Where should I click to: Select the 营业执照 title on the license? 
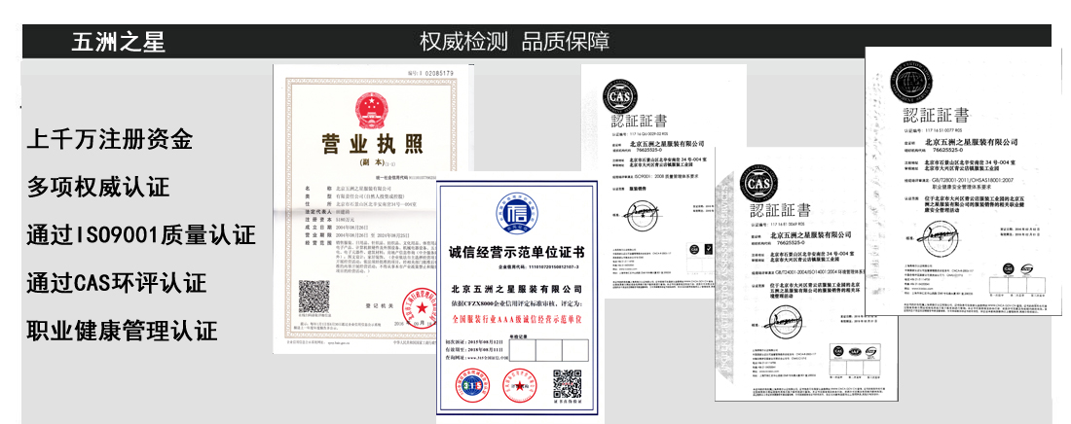pyautogui.click(x=373, y=146)
